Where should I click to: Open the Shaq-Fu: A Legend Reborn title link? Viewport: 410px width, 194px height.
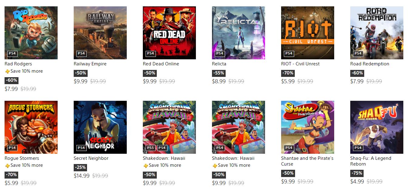click(x=371, y=161)
